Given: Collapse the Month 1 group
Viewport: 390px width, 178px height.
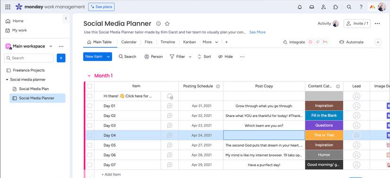Looking at the screenshot, I should [89, 76].
